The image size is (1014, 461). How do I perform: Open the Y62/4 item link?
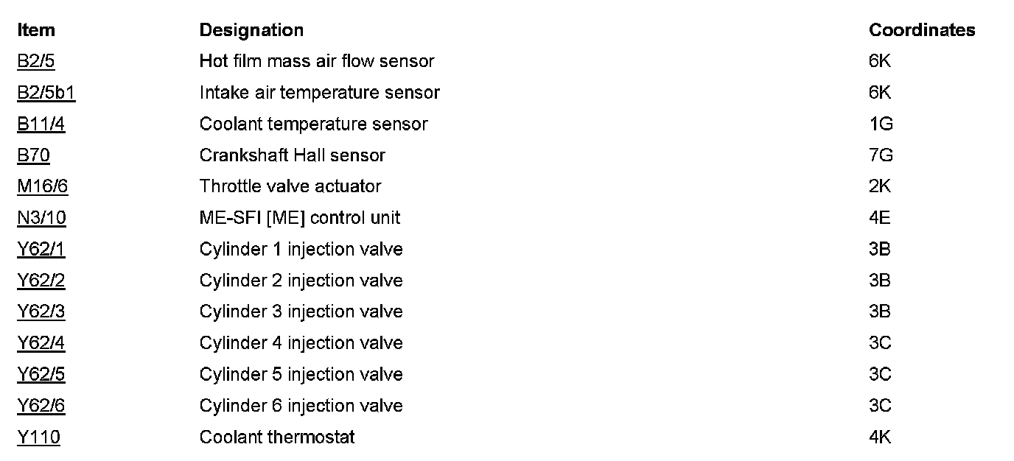click(x=41, y=343)
